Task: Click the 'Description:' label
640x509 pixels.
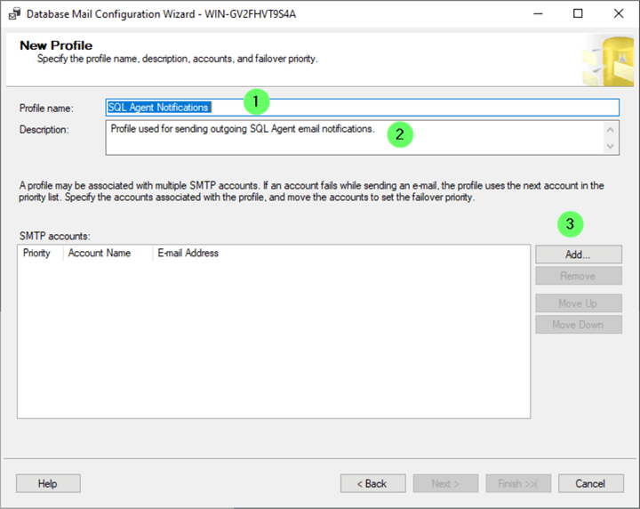Action: coord(44,130)
